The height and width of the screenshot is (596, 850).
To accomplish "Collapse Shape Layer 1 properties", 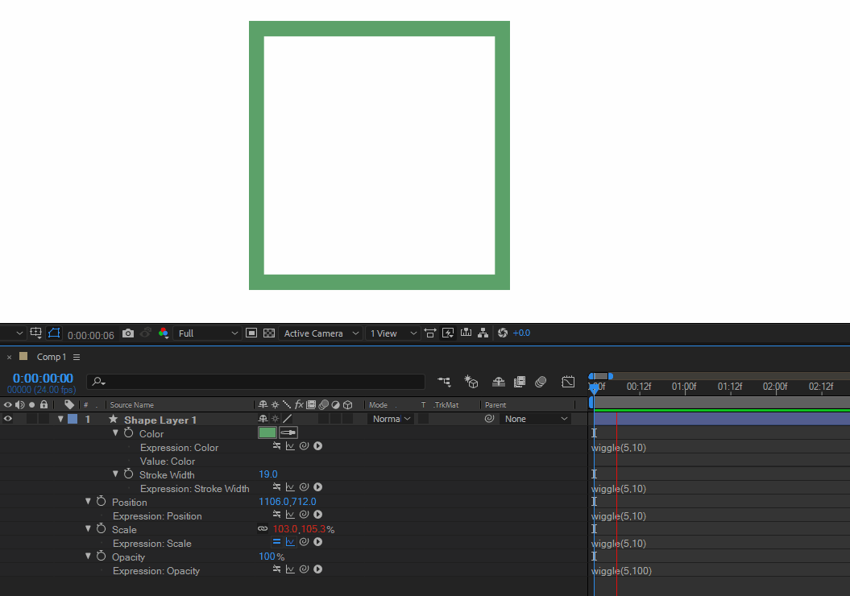I will tap(60, 419).
